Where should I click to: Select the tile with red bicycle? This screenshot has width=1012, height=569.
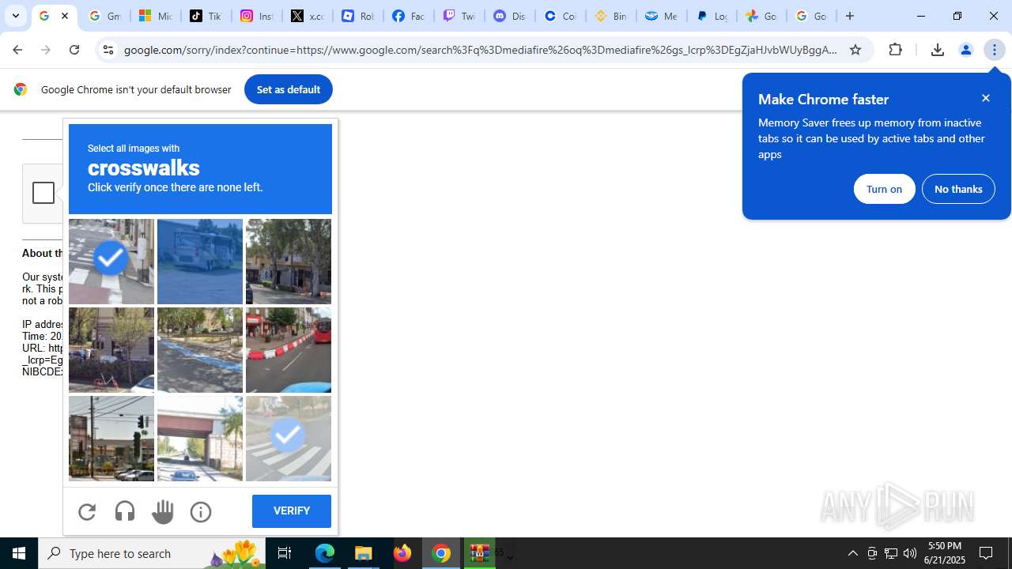[x=111, y=350]
